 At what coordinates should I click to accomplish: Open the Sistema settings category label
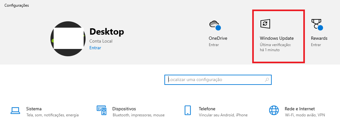pyautogui.click(x=34, y=109)
